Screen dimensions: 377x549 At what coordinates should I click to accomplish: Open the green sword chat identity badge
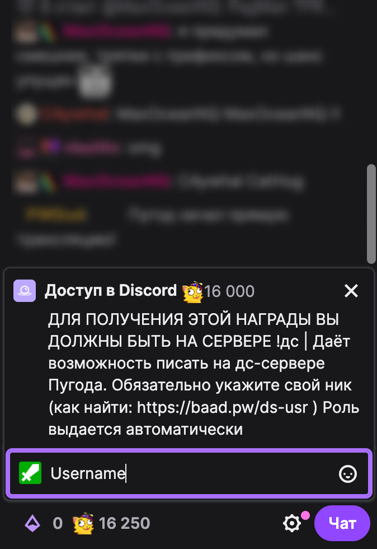30,473
